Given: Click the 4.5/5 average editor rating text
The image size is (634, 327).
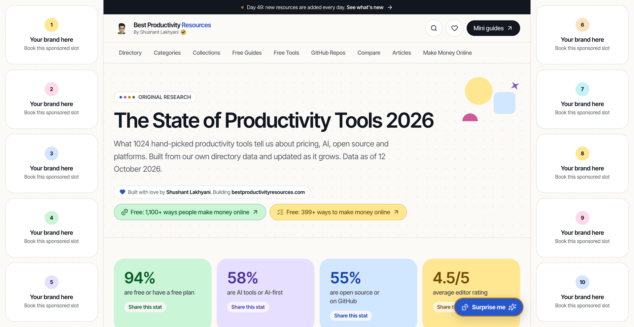Looking at the screenshot, I should pos(460,283).
